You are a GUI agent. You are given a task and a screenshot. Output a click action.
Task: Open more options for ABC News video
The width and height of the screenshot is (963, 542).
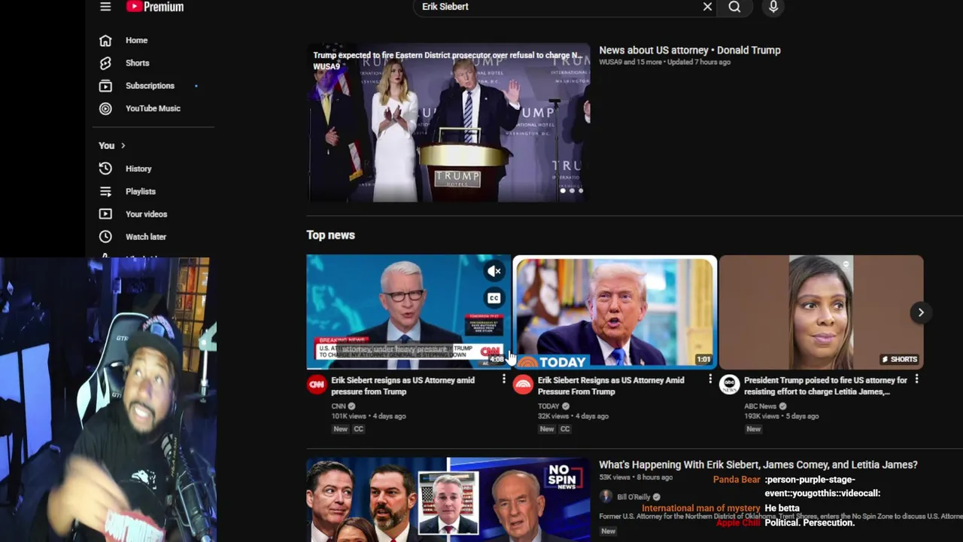click(916, 380)
